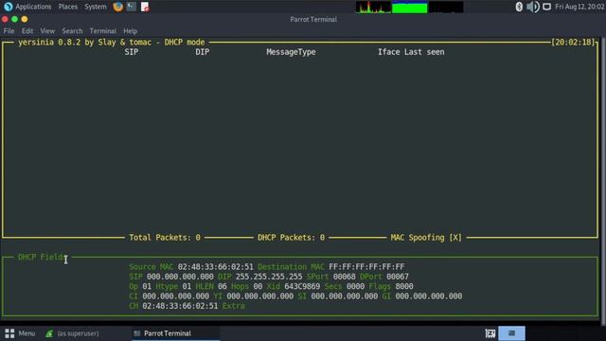Click the black network monitor graph

click(x=446, y=7)
